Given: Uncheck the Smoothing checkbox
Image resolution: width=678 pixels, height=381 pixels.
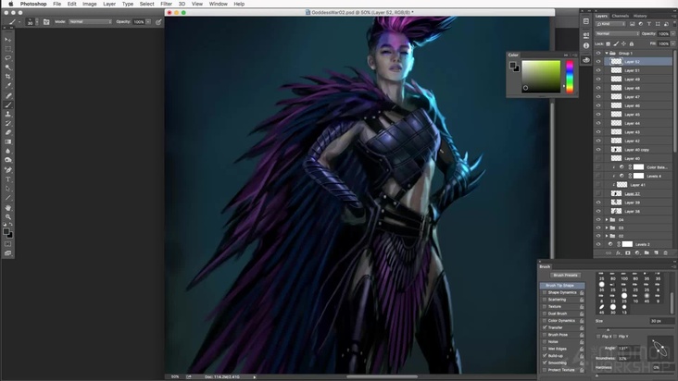Looking at the screenshot, I should (545, 363).
